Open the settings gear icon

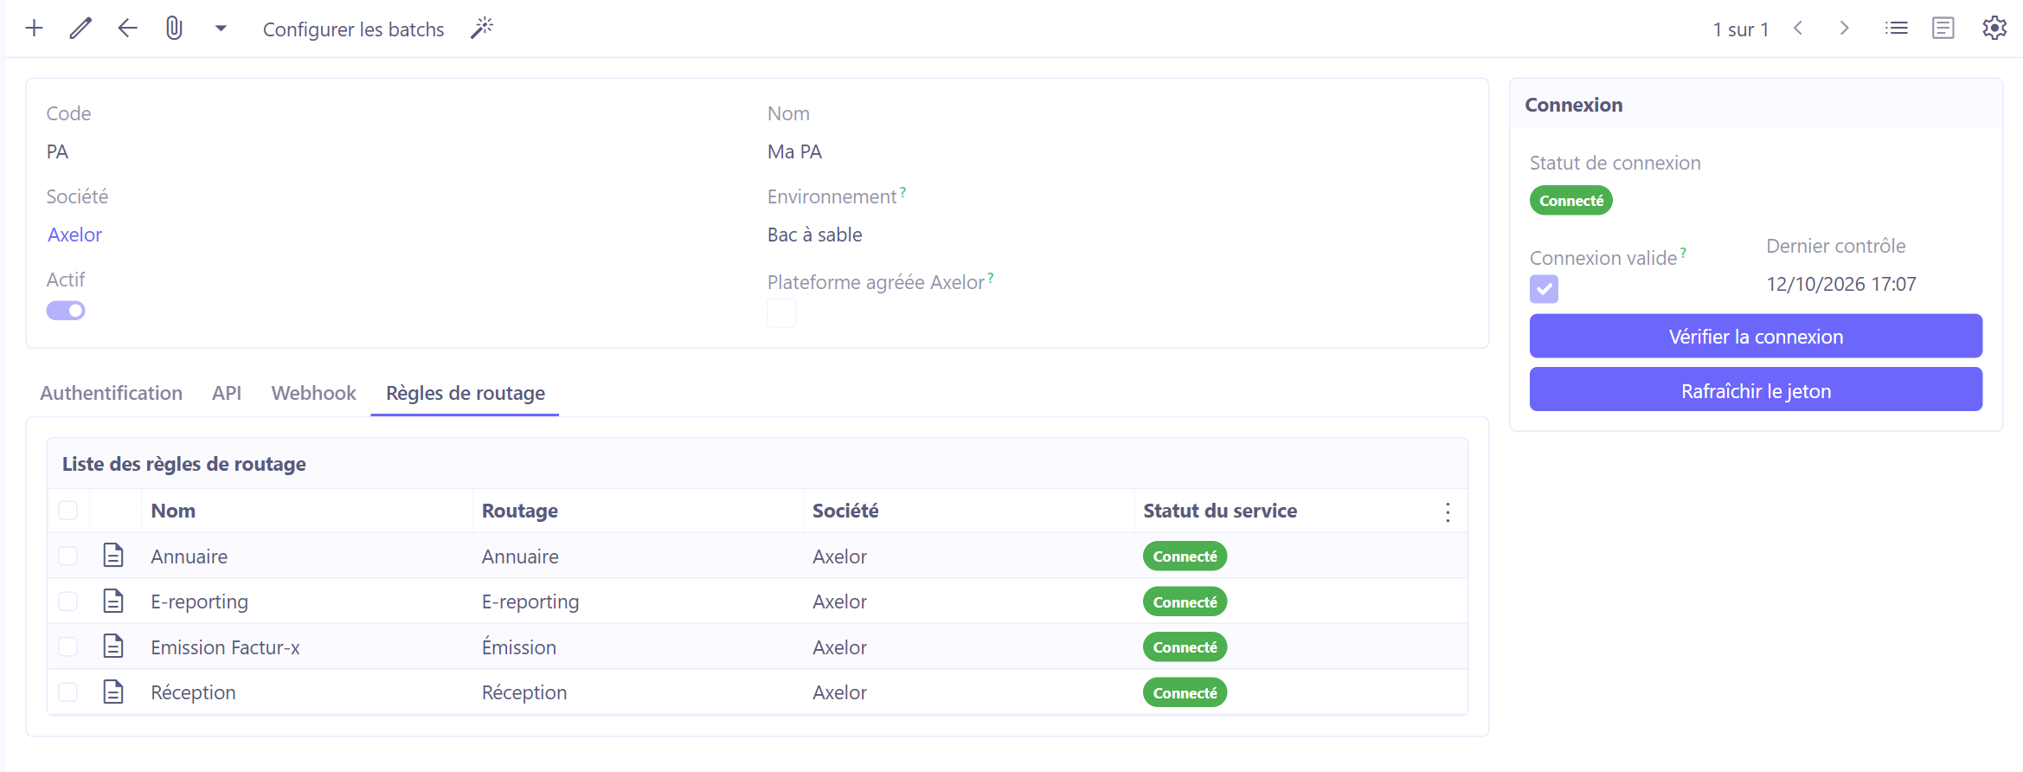pos(1994,29)
